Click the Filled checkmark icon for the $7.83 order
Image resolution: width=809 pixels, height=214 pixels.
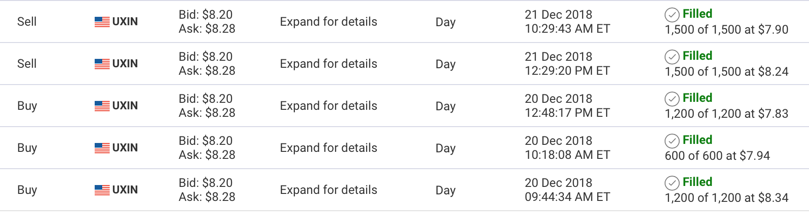672,100
